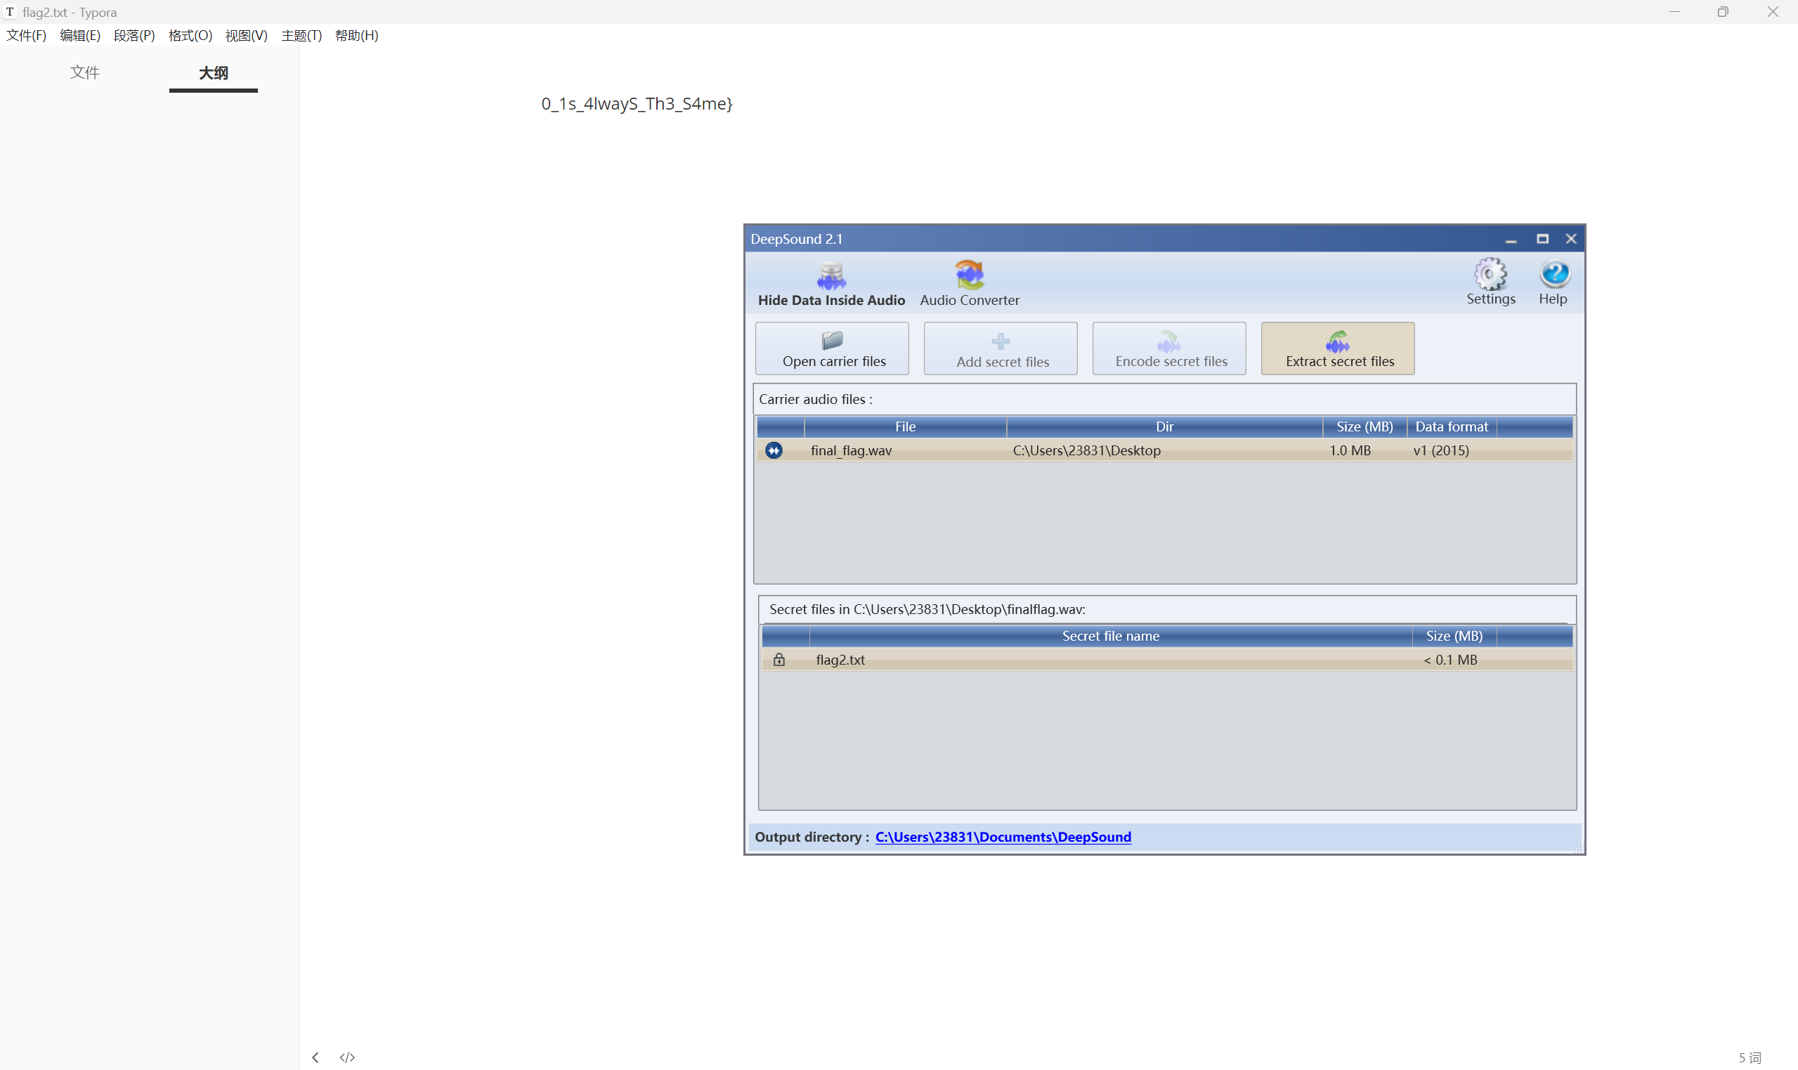
Task: Open Typora 段落(P) menu
Action: [x=134, y=35]
